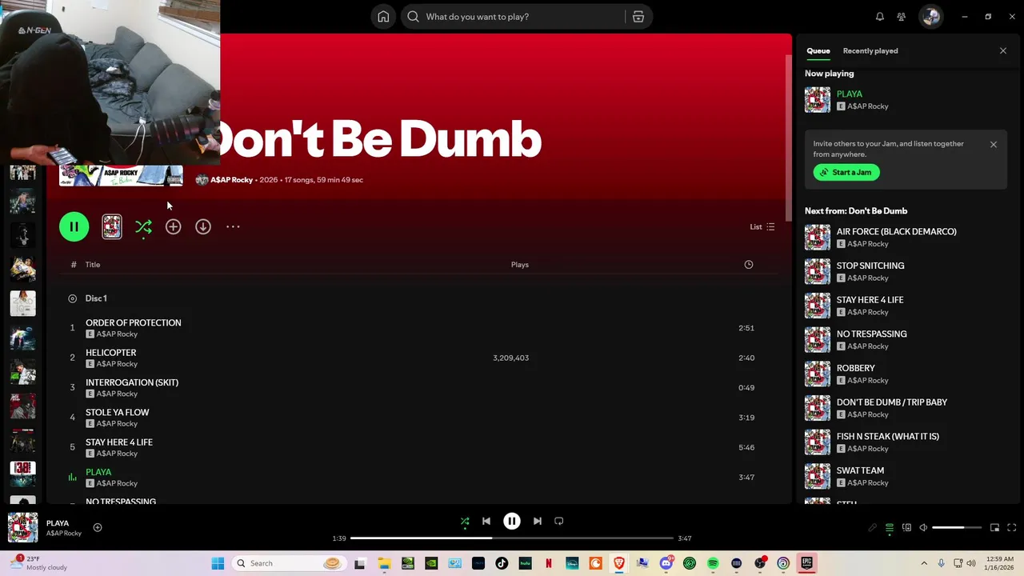Open the Windows Start menu
This screenshot has width=1024, height=576.
pyautogui.click(x=218, y=563)
